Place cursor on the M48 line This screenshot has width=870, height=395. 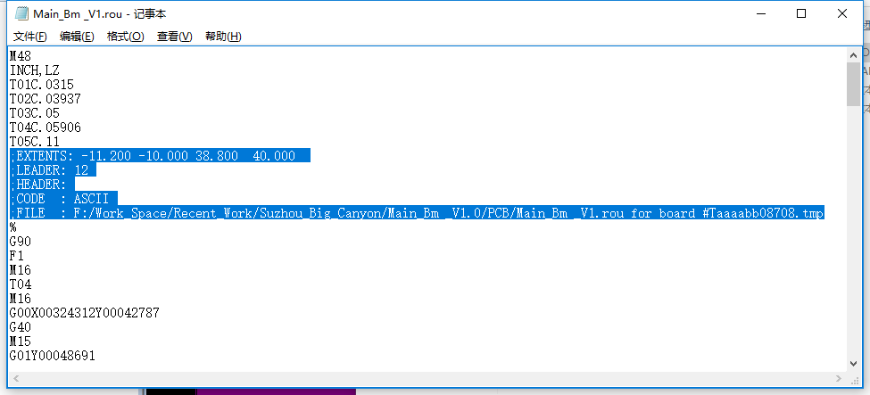(x=21, y=56)
